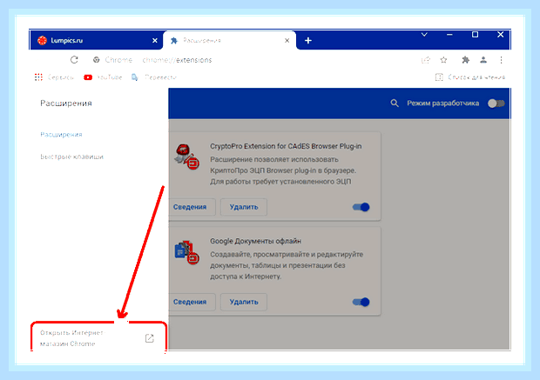Open Открыть Интернет-магазин Chrome link

point(98,338)
